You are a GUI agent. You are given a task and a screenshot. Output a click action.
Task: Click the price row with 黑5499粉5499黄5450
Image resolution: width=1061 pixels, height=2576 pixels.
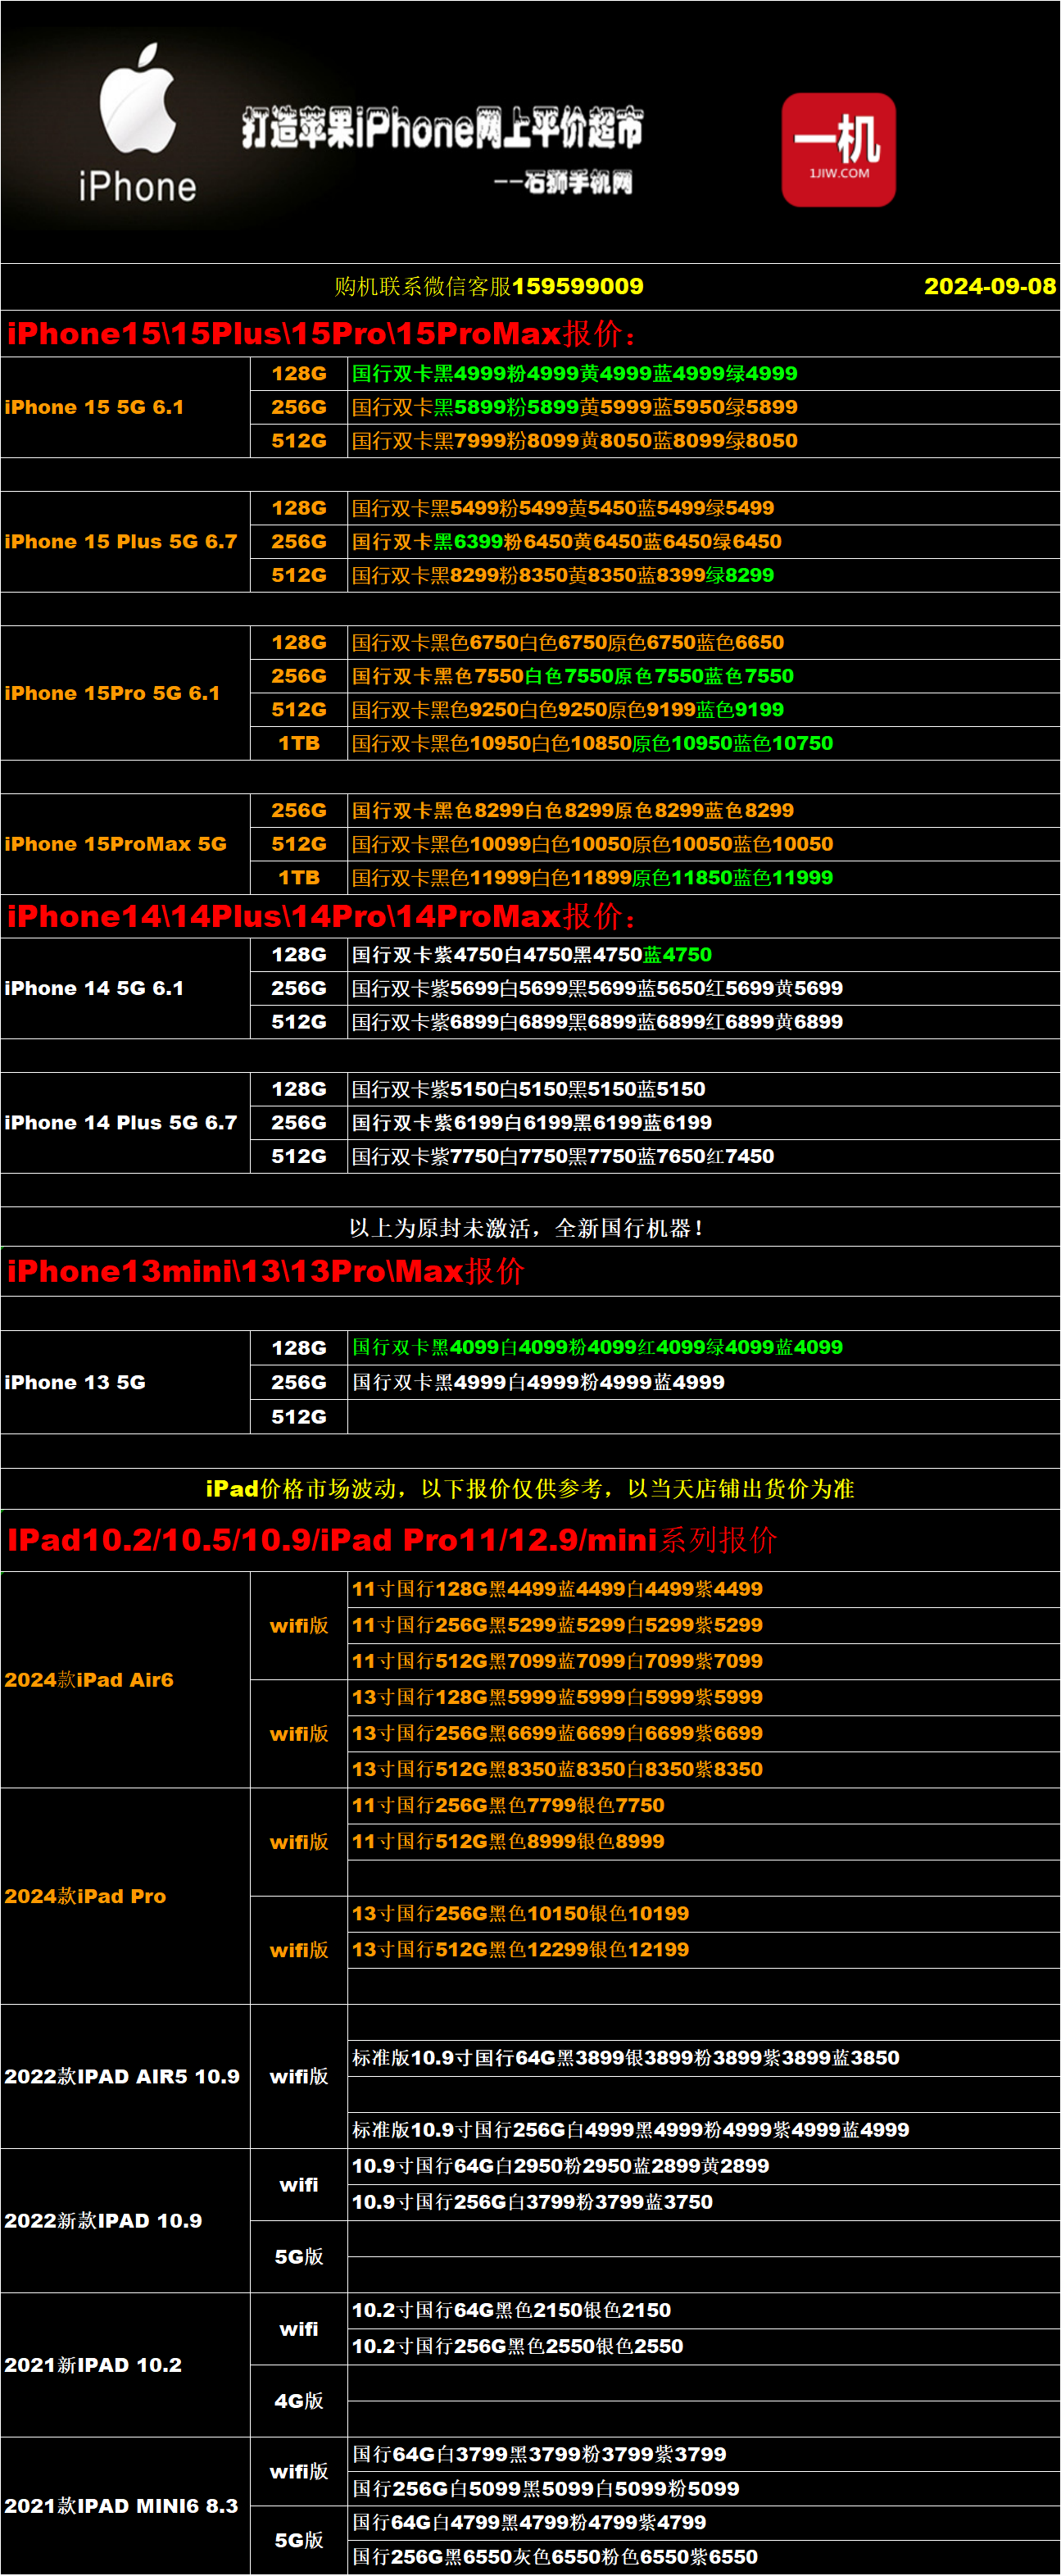pos(703,508)
